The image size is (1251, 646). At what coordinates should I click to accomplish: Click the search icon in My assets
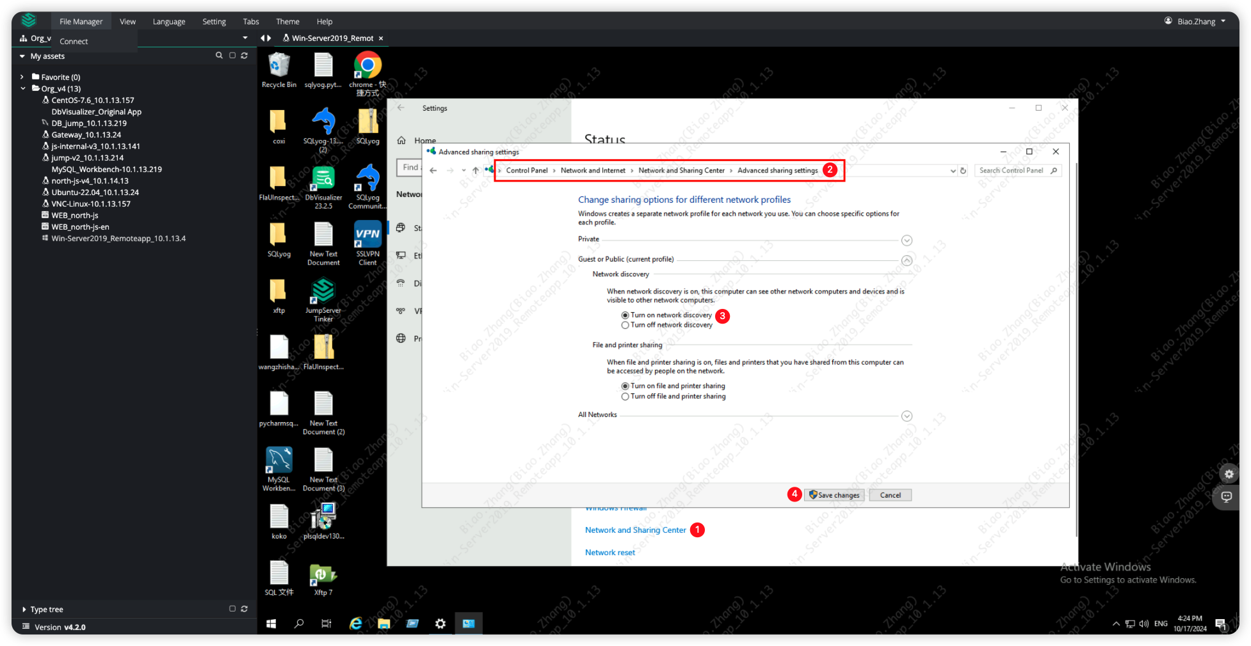pyautogui.click(x=219, y=56)
